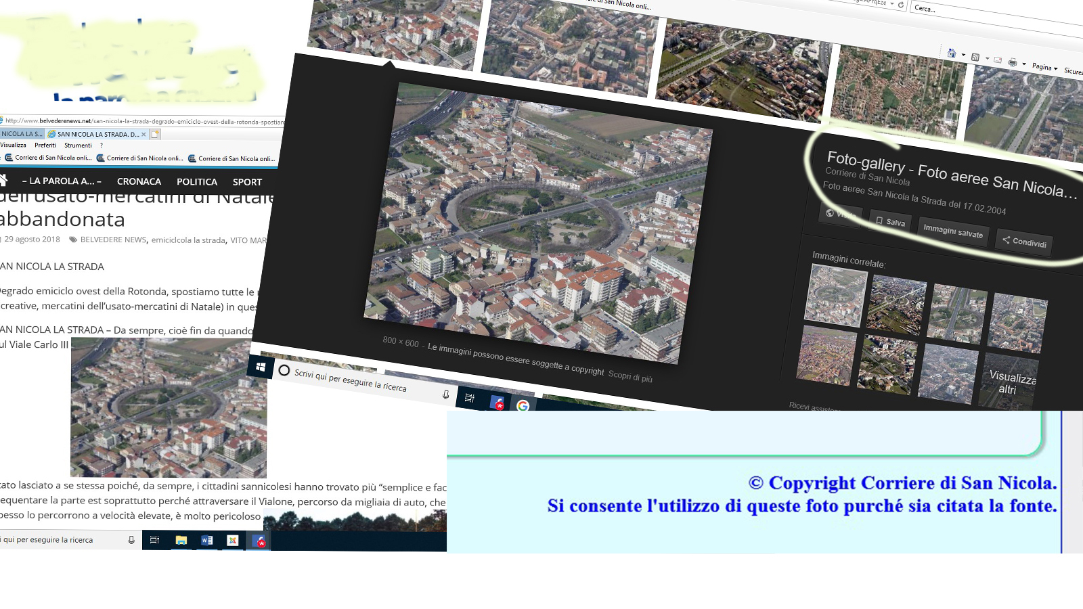Open the Sicurezza dropdown menu

pyautogui.click(x=1073, y=71)
